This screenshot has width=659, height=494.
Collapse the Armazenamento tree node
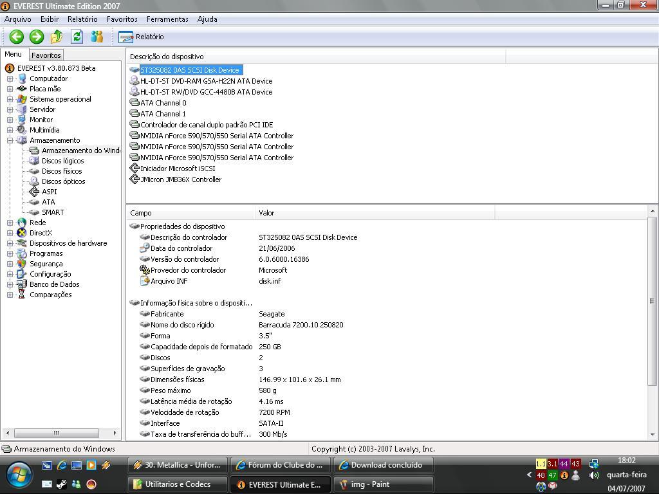click(x=10, y=140)
